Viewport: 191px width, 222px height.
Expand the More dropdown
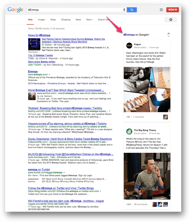90,20
